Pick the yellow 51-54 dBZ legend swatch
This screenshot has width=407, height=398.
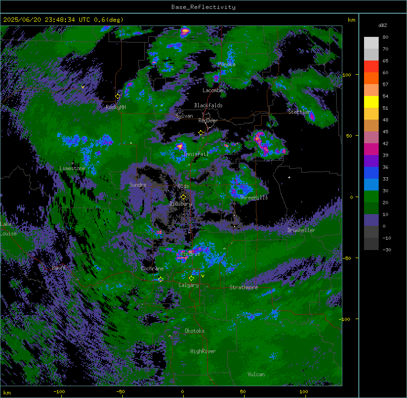[371, 102]
